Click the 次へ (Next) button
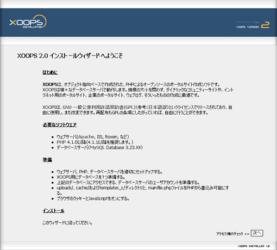This screenshot has height=250, width=277. coord(257,233)
